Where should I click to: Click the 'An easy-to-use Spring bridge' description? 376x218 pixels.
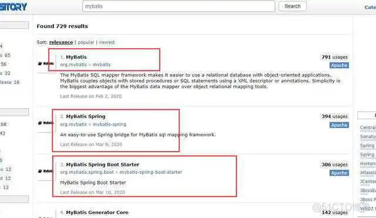click(x=138, y=135)
